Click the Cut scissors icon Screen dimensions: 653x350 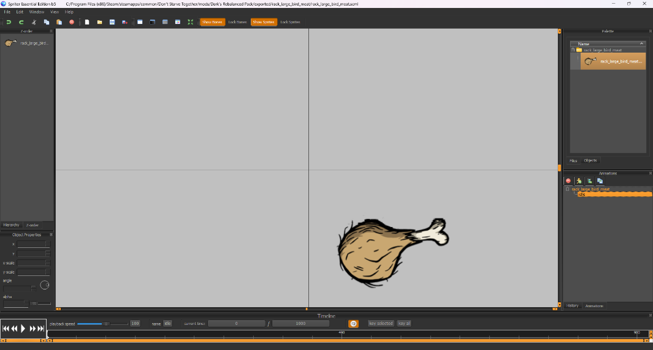(x=34, y=22)
